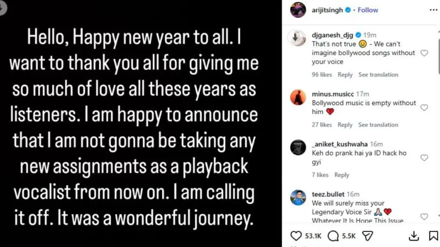Image resolution: width=440 pixels, height=247 pixels.
Task: Like minus.musicc's comment
Action: coord(424,108)
